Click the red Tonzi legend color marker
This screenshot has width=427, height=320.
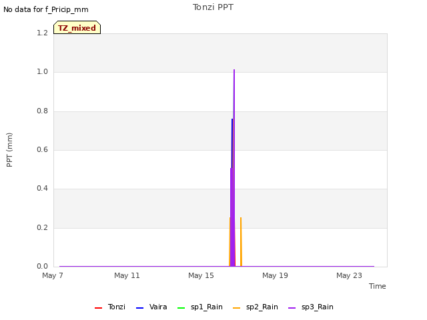[x=98, y=308]
